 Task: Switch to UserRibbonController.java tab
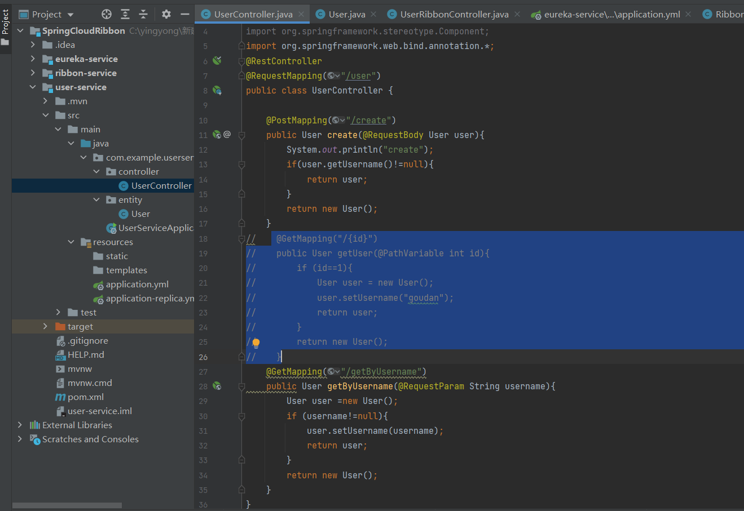(x=454, y=15)
